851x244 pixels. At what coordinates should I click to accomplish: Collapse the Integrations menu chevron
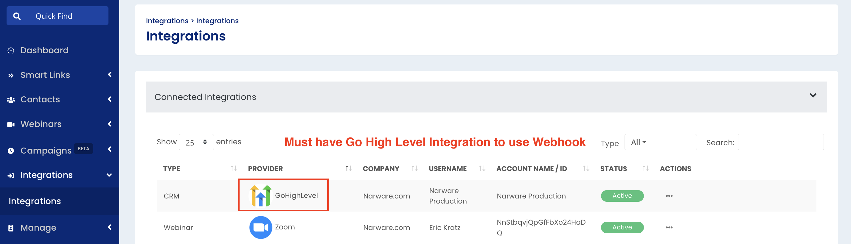(x=109, y=175)
